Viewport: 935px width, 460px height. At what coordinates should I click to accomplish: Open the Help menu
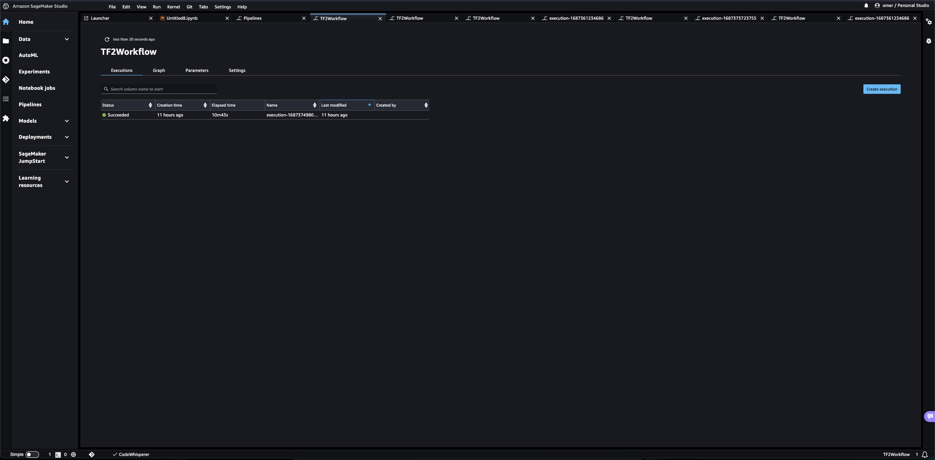[242, 7]
